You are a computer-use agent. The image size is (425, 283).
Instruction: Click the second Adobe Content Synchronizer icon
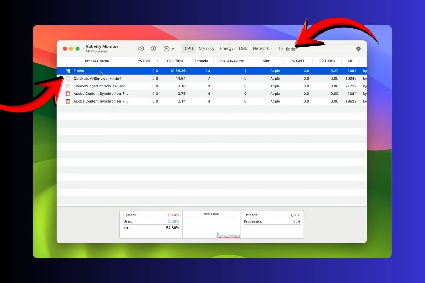[x=68, y=101]
